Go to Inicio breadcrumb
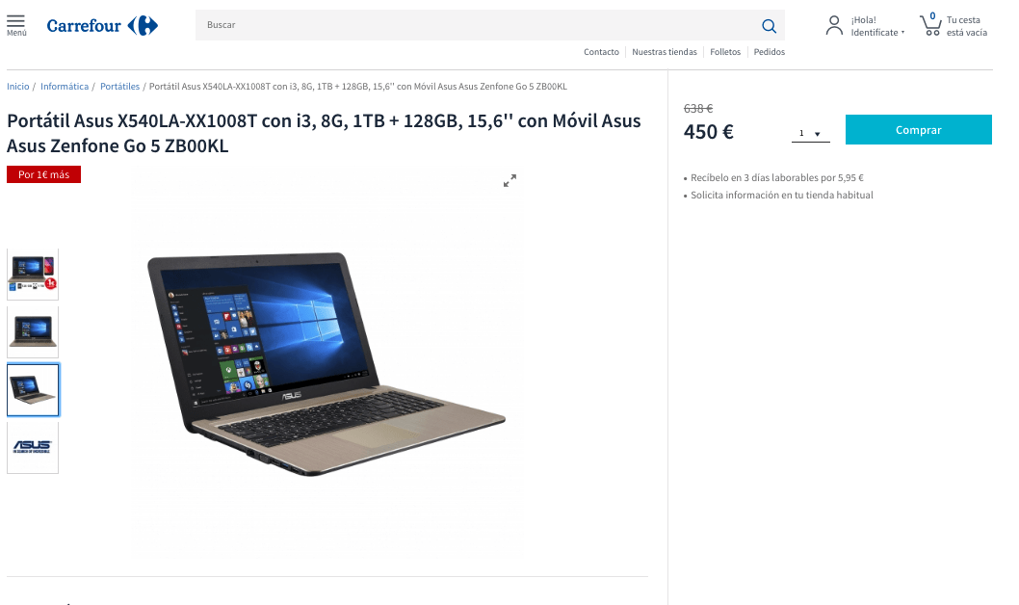The height and width of the screenshot is (605, 1019). click(18, 87)
